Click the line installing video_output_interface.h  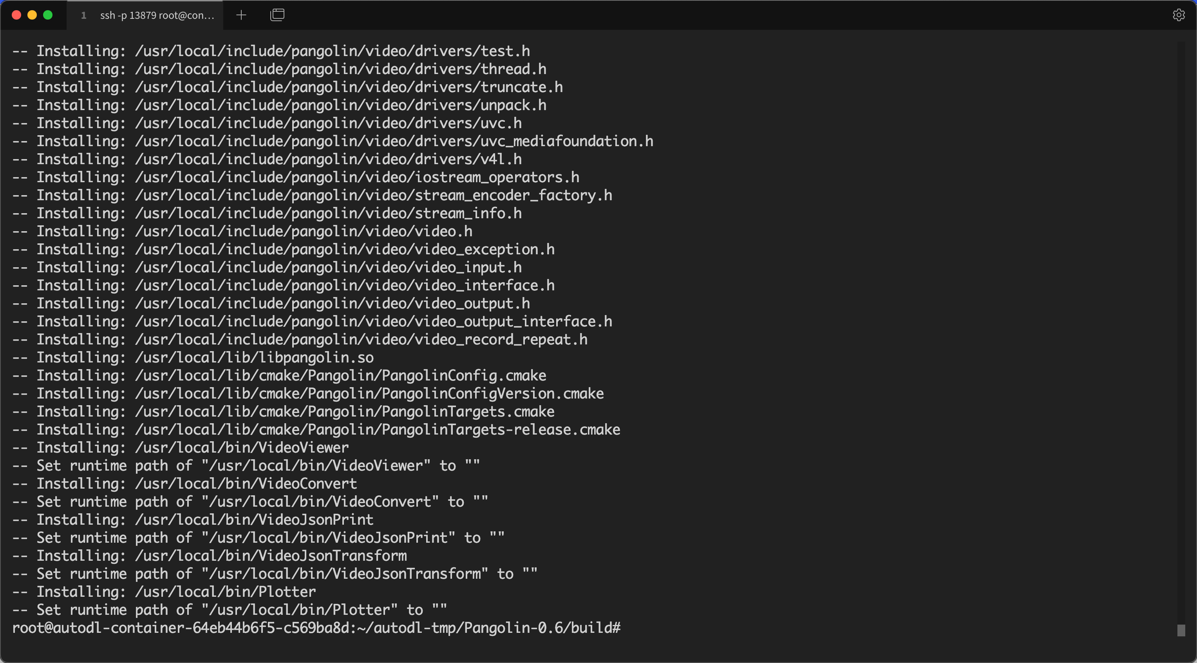point(312,321)
